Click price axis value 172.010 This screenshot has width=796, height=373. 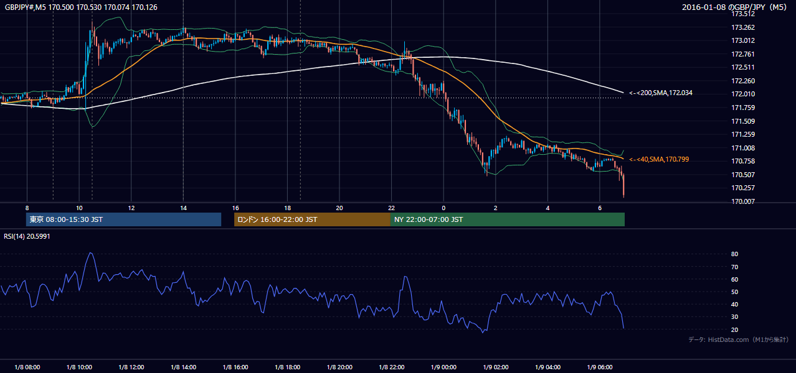[744, 94]
